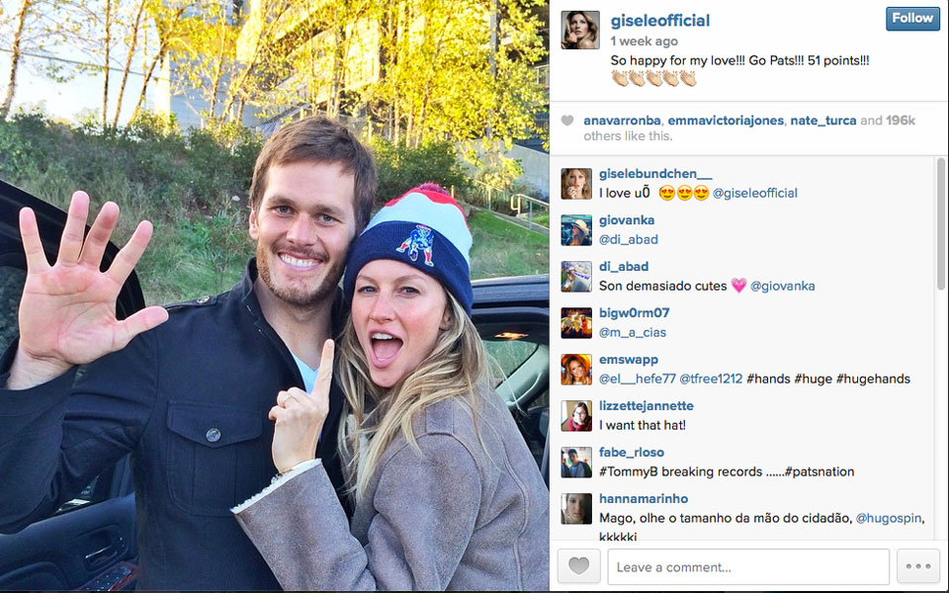
Task: Open giselebundchen__ commenter avatar
Action: pyautogui.click(x=576, y=184)
